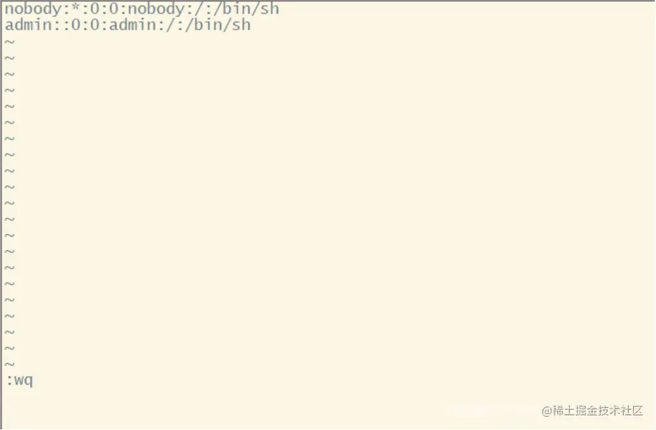Select the second "admin" comment field
The width and height of the screenshot is (656, 430).
133,25
